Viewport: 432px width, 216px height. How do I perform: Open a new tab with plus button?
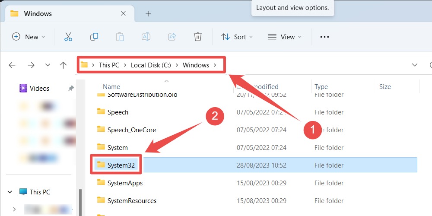[148, 14]
